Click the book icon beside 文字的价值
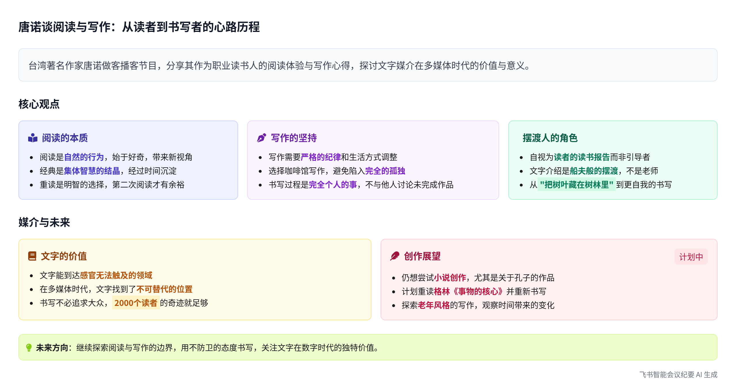 click(32, 256)
